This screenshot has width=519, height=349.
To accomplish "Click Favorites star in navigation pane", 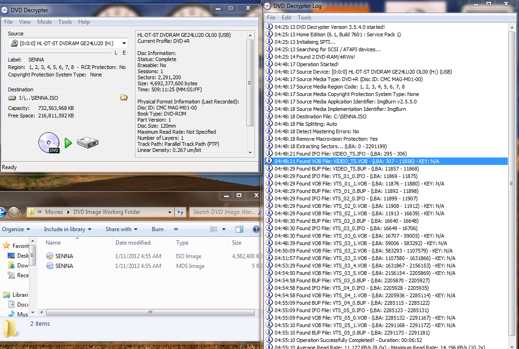I will coord(6,246).
